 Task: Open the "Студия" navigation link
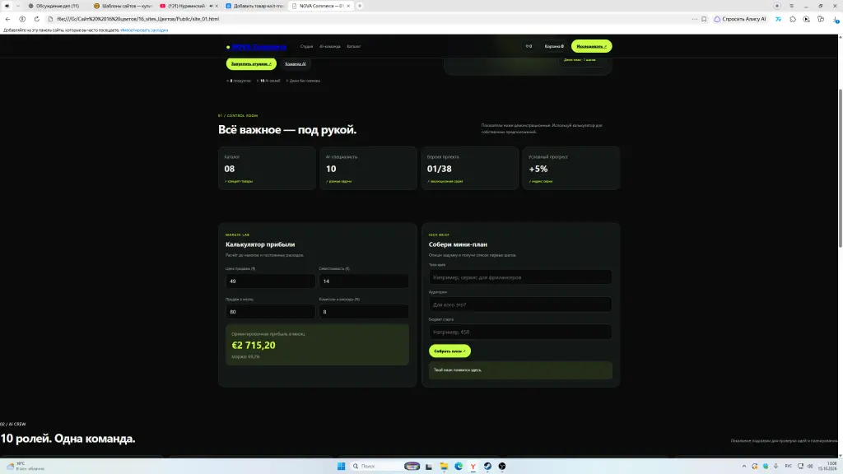pos(306,46)
